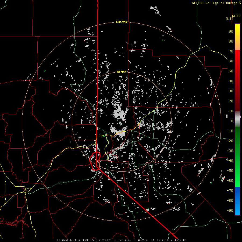The width and height of the screenshot is (242, 242).
Task: Click the 60 value on velocity scale
Action: coord(231,61)
